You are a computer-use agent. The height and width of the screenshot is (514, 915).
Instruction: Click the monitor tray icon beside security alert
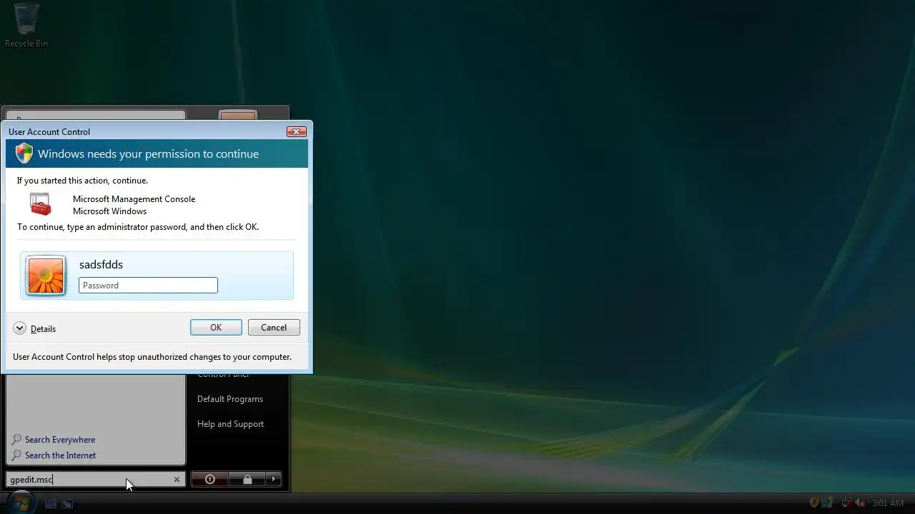click(827, 503)
